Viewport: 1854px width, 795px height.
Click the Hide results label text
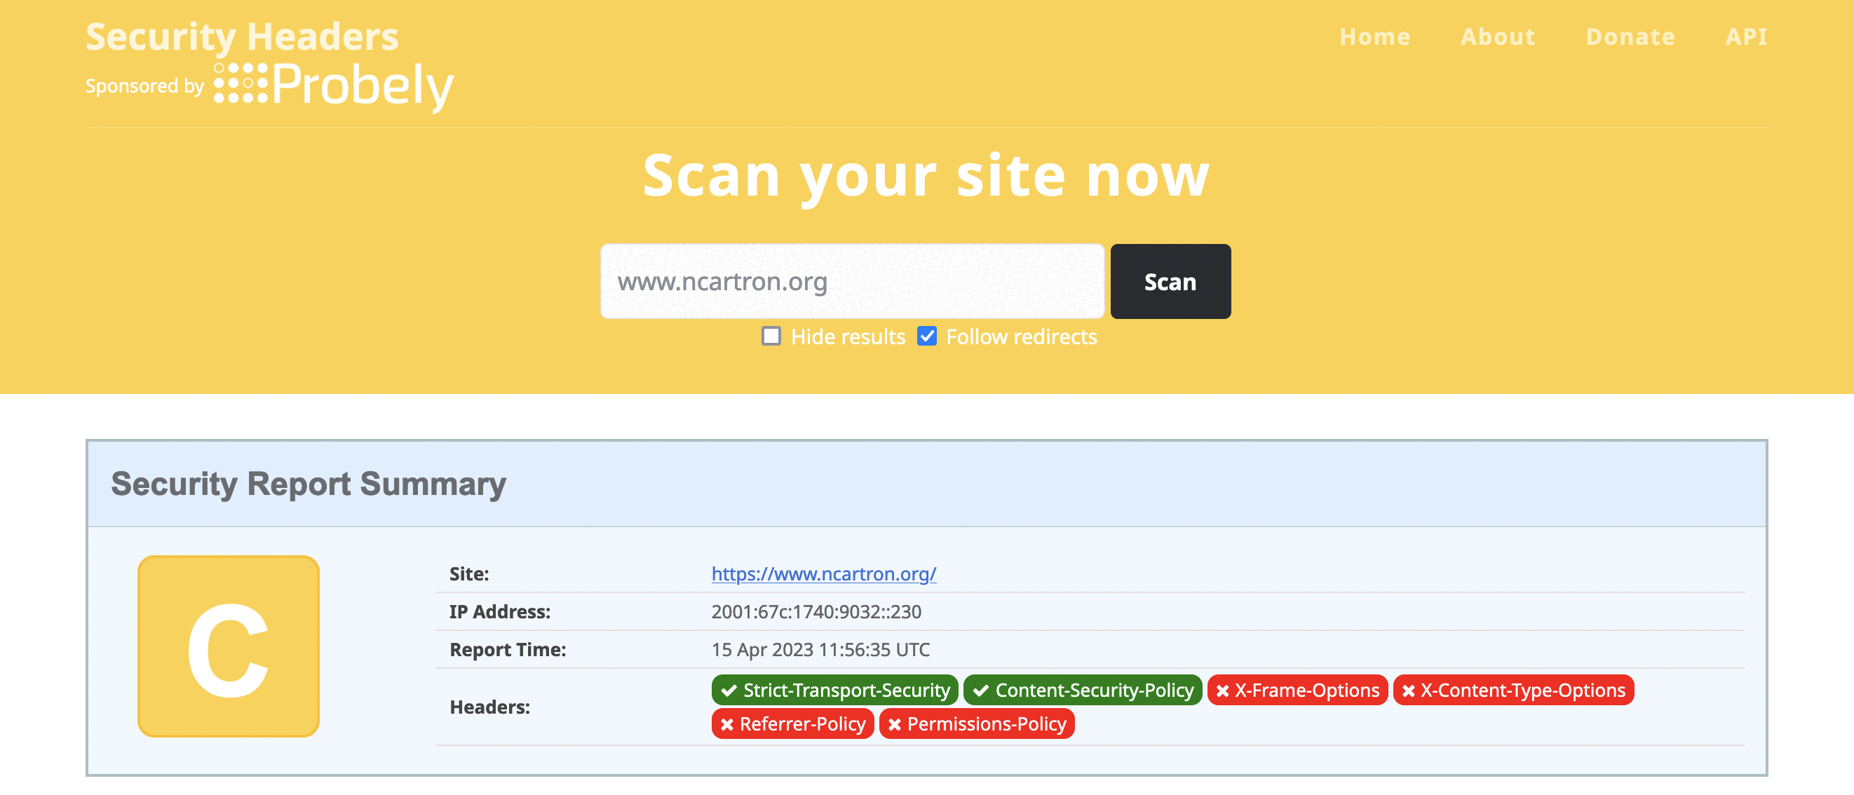(x=847, y=337)
